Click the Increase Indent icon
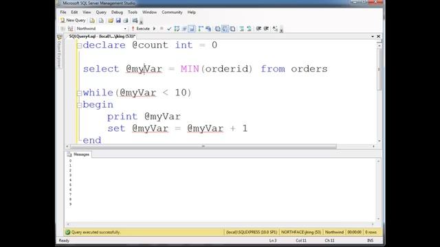The image size is (440, 247). 266,29
